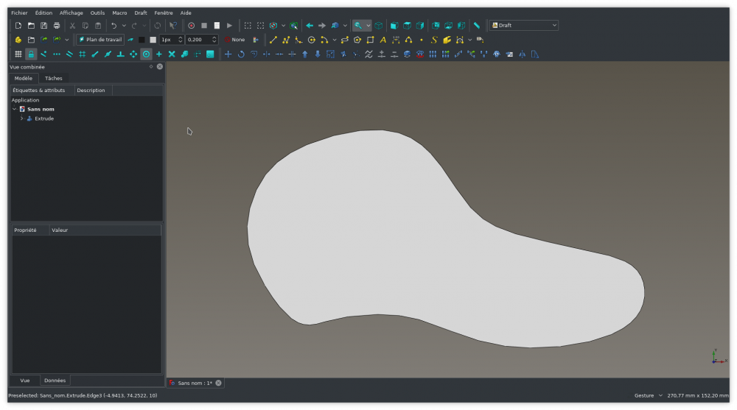Toggle snap to center
The height and width of the screenshot is (410, 737).
coord(146,54)
